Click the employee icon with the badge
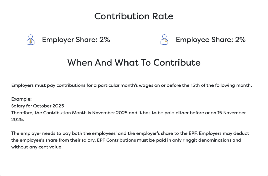 point(164,40)
